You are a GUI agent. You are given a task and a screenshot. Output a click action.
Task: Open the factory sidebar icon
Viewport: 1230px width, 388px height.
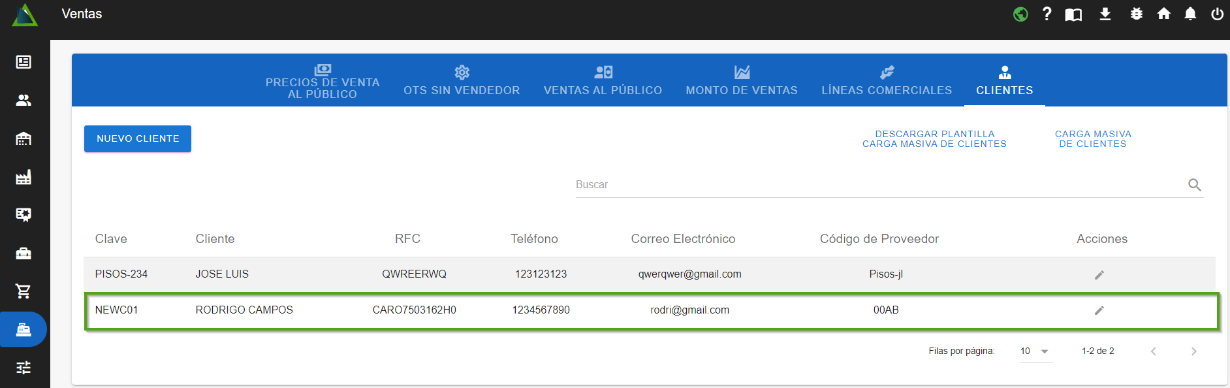tap(24, 177)
